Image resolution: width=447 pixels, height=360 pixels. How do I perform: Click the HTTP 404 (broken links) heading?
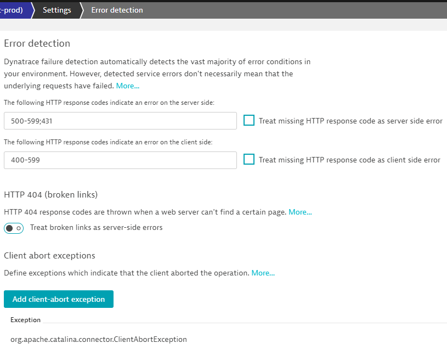(50, 194)
